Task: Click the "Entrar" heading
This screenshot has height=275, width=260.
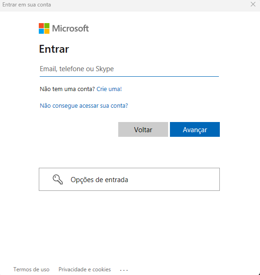Action: tap(54, 49)
